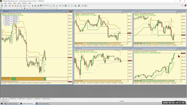Open the Window menu
187x105 pixels.
[24, 3]
